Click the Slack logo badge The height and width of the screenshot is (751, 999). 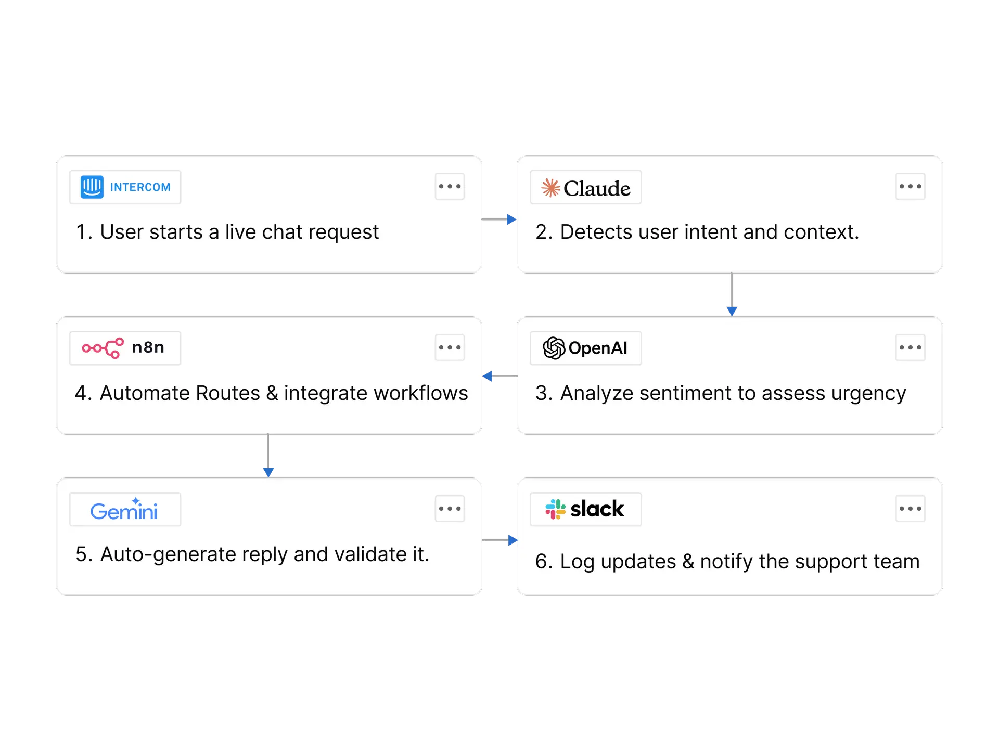pyautogui.click(x=585, y=509)
